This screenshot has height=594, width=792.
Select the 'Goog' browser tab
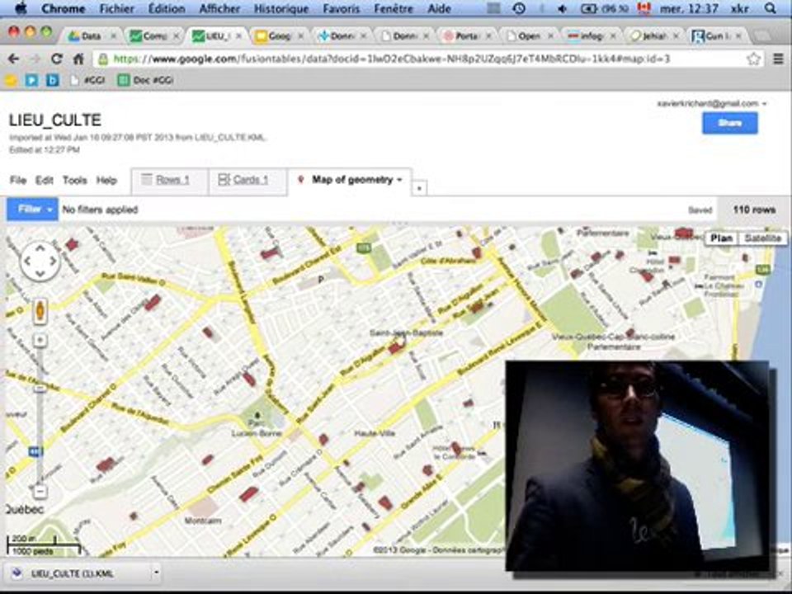pyautogui.click(x=279, y=35)
